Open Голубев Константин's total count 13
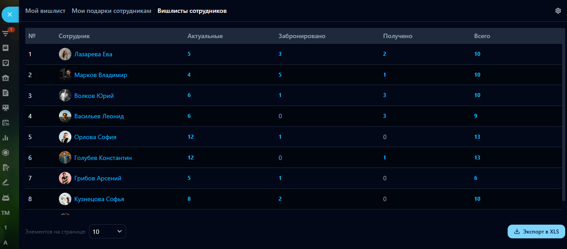The width and height of the screenshot is (567, 249). coord(477,158)
